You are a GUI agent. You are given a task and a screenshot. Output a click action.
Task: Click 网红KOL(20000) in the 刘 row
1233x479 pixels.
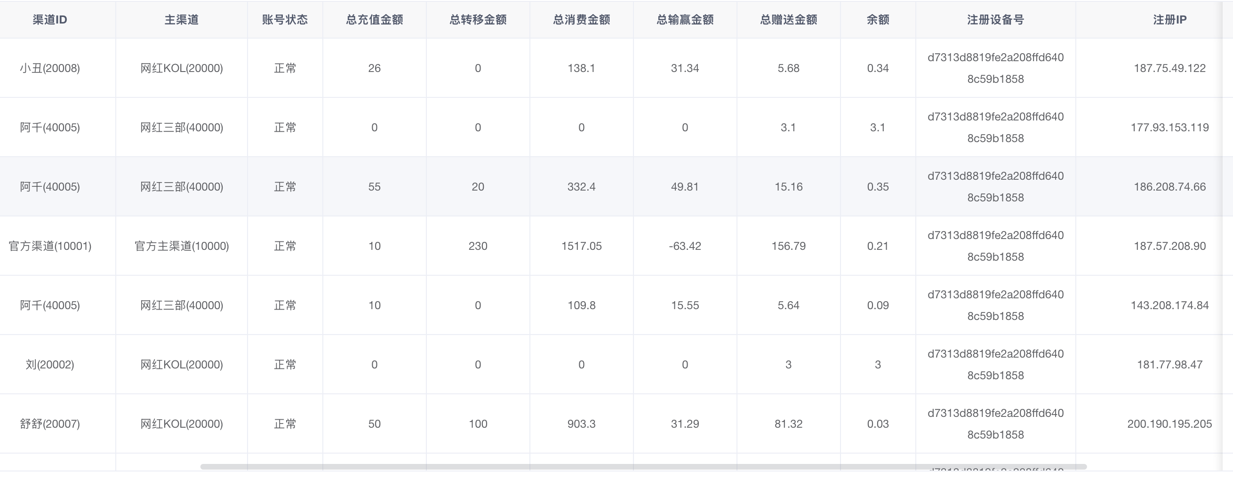point(181,365)
